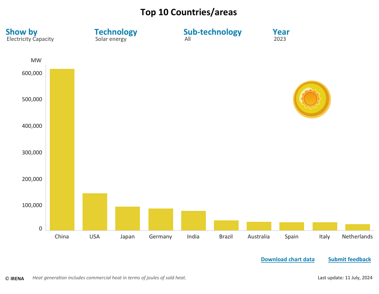Click the Download chart data link
The image size is (379, 294).
pyautogui.click(x=287, y=259)
